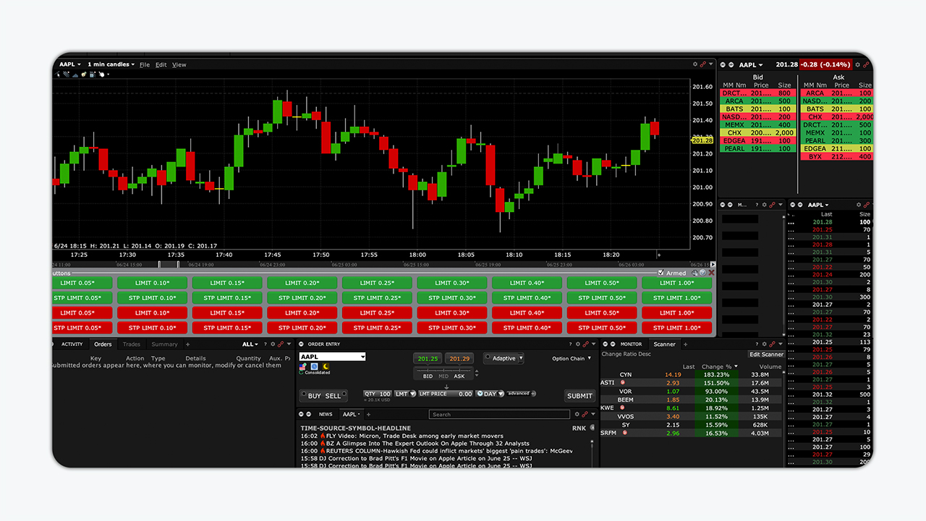
Task: Click the Level II AAPL panel link icon
Action: (866, 64)
